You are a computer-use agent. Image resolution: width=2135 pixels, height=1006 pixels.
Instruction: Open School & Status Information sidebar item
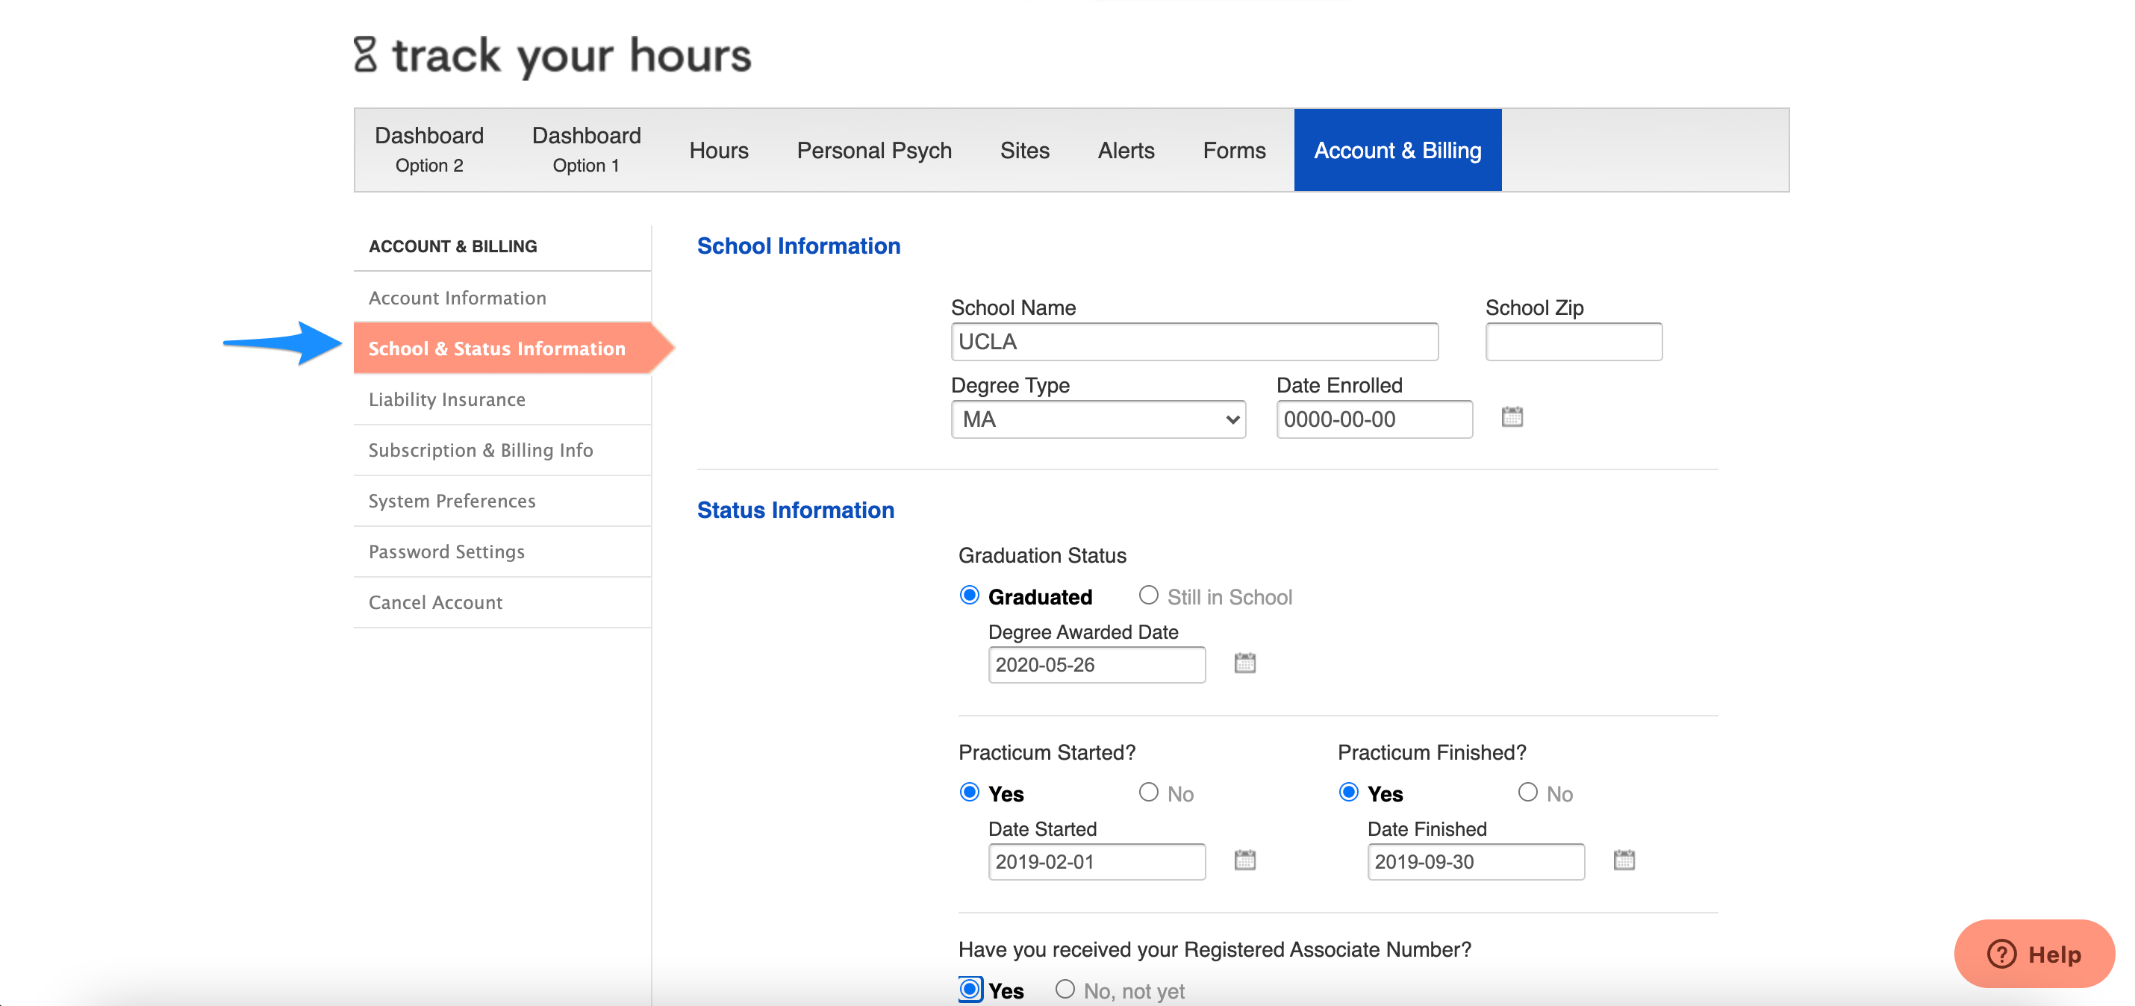pos(502,348)
